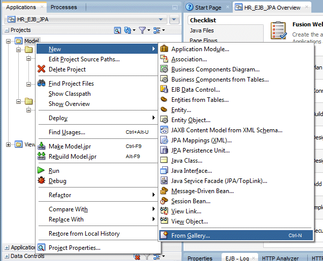This screenshot has height=261, width=323.
Task: Open the Start Page tab
Action: (208, 8)
